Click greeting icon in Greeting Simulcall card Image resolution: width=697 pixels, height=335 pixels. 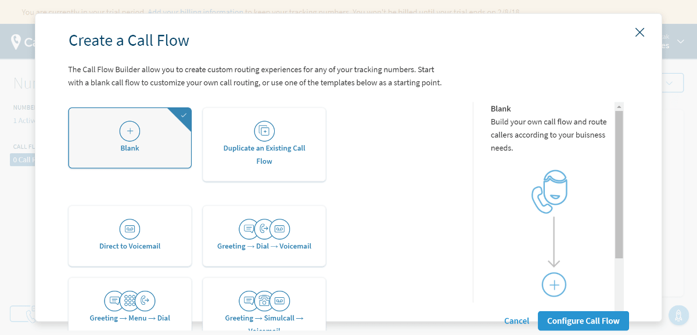pyautogui.click(x=249, y=301)
